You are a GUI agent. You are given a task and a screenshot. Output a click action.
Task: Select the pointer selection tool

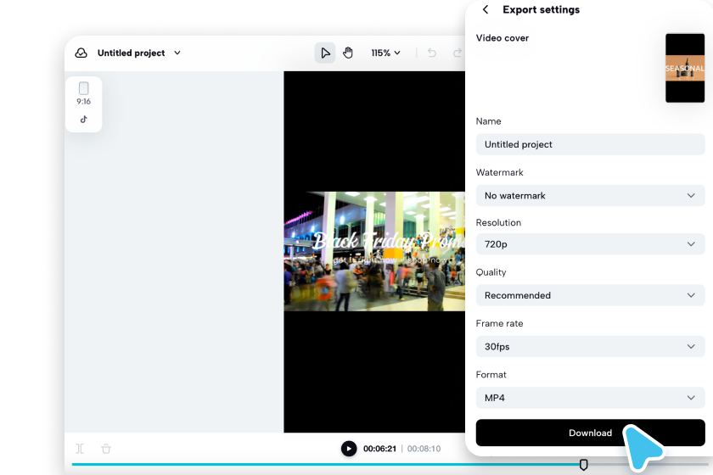pyautogui.click(x=325, y=53)
